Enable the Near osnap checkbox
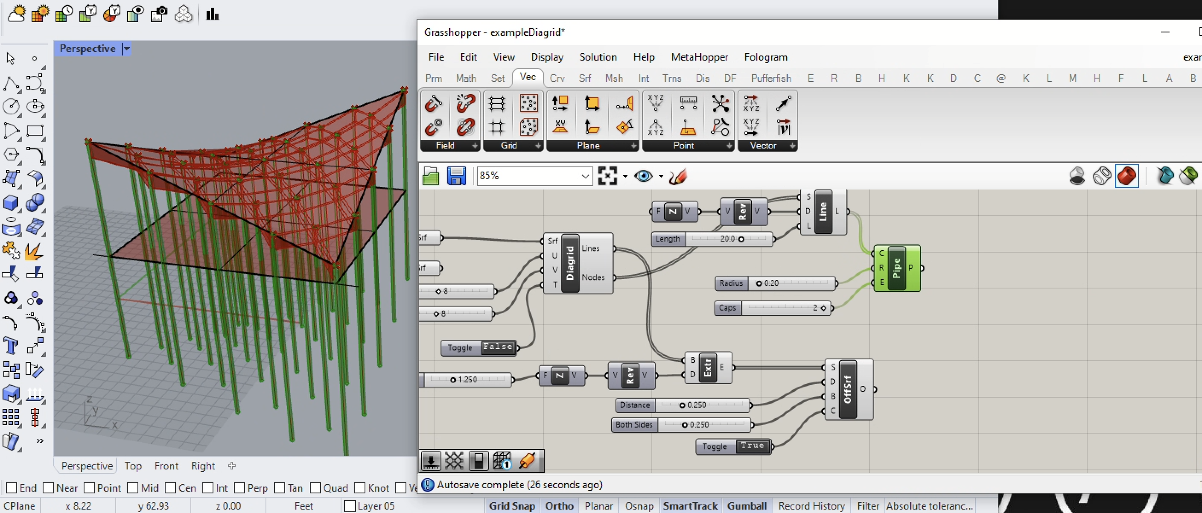This screenshot has width=1202, height=513. pyautogui.click(x=48, y=488)
